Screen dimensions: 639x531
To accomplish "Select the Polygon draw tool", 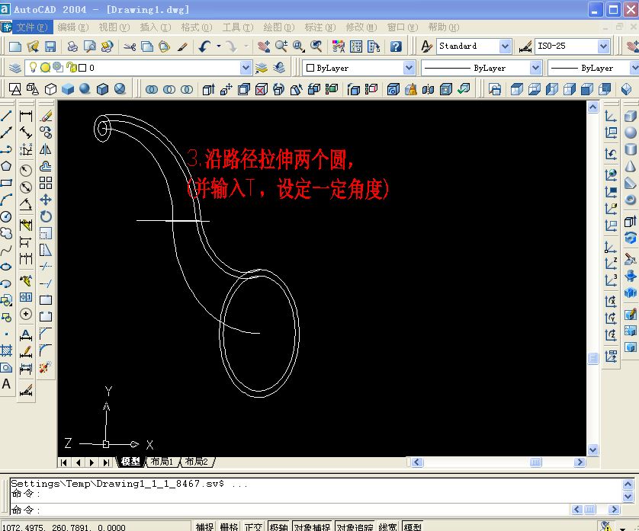I will 5,166.
